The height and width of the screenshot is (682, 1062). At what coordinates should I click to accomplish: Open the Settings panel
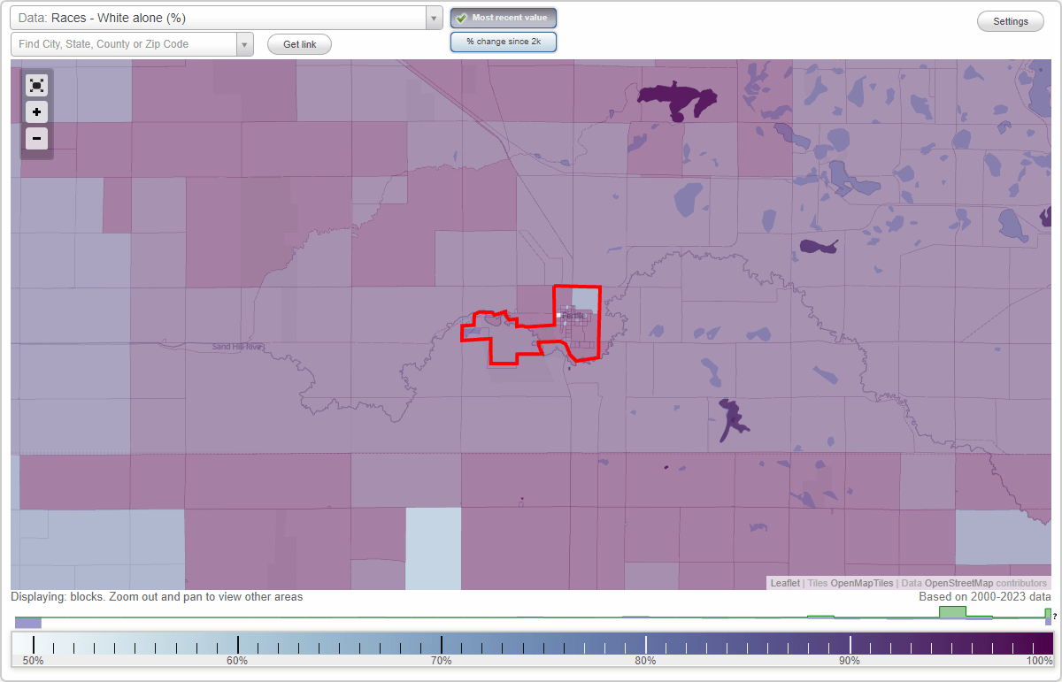pyautogui.click(x=1010, y=20)
